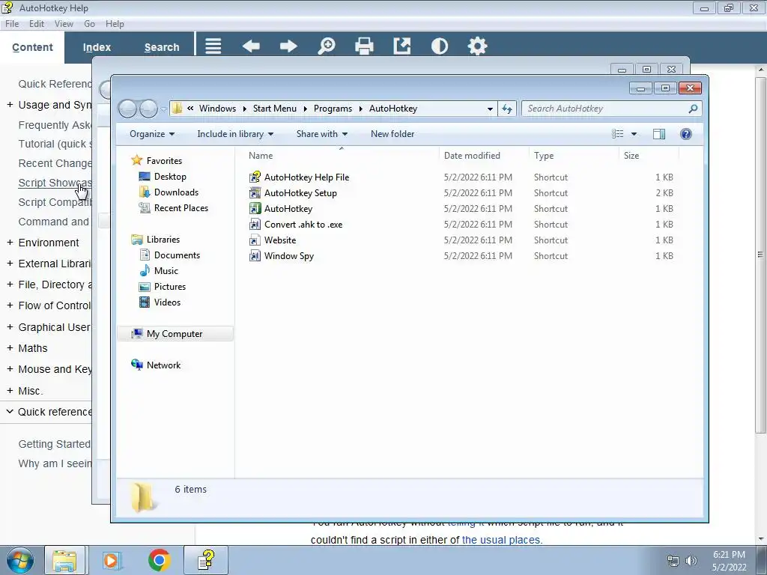
Task: Expand the Environment section
Action: 10,243
